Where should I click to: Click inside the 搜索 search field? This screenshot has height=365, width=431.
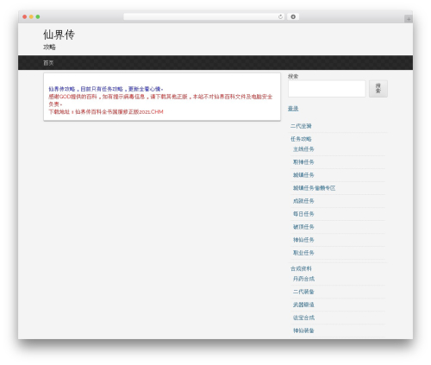[327, 89]
